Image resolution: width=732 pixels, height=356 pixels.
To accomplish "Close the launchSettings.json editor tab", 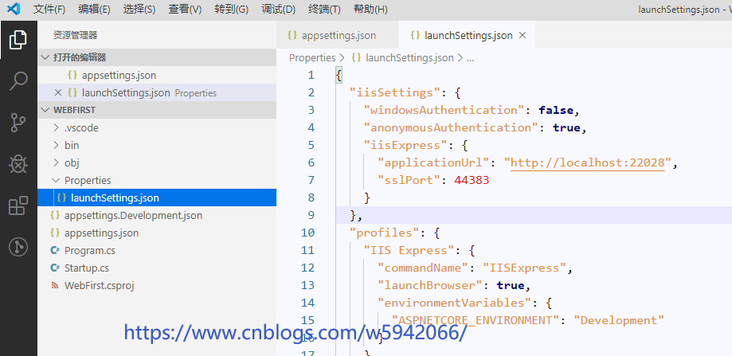I will pos(523,35).
